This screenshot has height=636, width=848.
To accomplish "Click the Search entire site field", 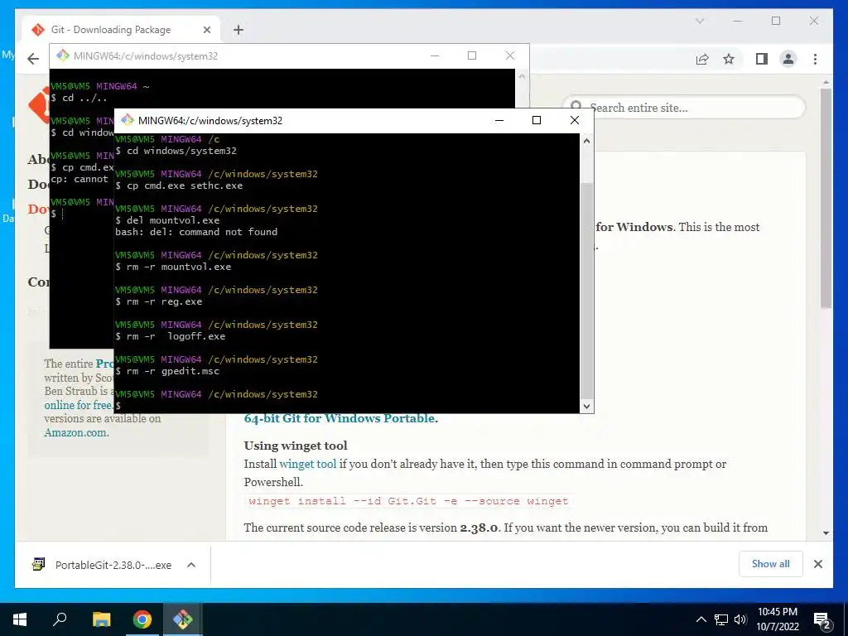I will coord(684,108).
